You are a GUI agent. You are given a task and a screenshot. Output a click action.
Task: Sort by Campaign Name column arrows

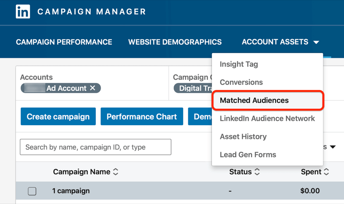point(115,172)
